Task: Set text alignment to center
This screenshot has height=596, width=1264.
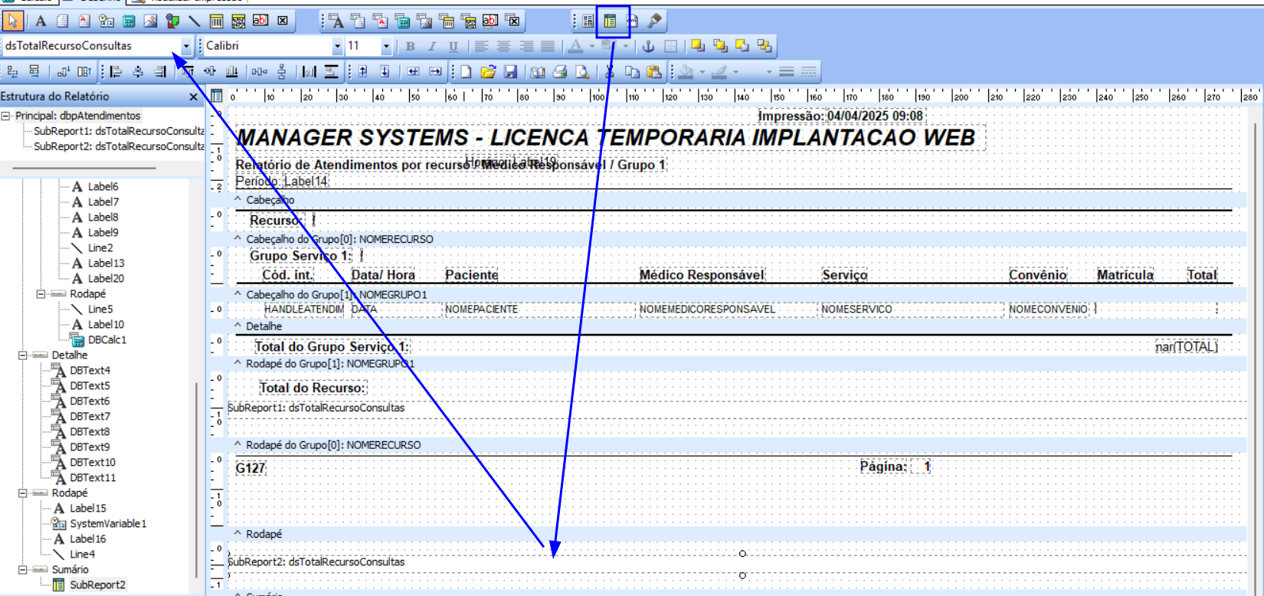Action: (503, 46)
